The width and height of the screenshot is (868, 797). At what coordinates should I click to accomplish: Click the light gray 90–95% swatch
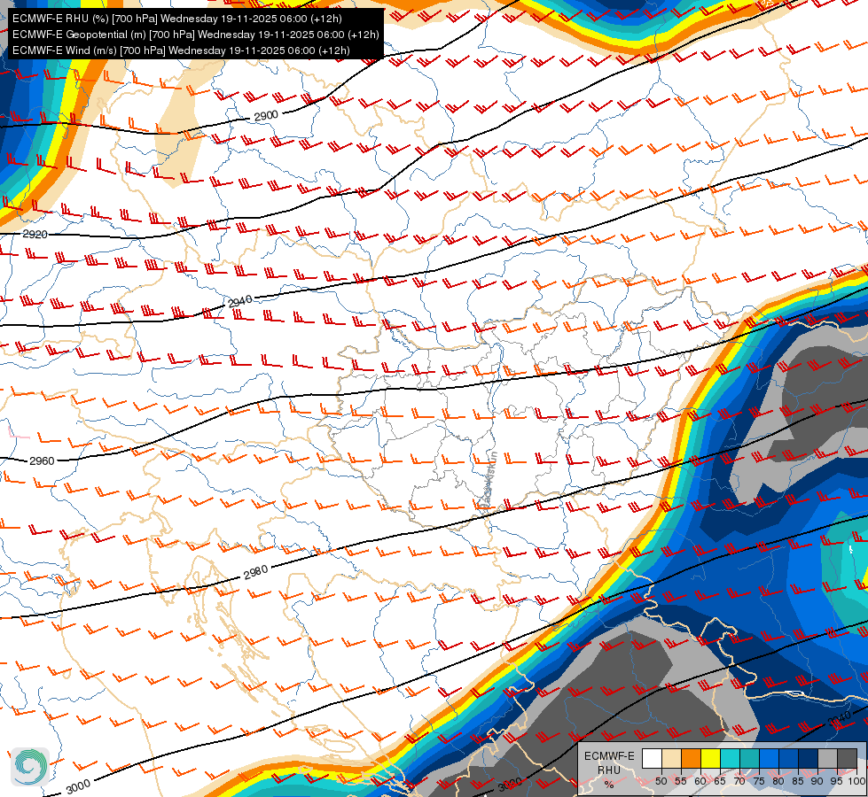(x=827, y=758)
